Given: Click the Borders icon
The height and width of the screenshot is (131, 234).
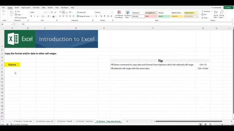Looking at the screenshot, I should coord(43,16).
